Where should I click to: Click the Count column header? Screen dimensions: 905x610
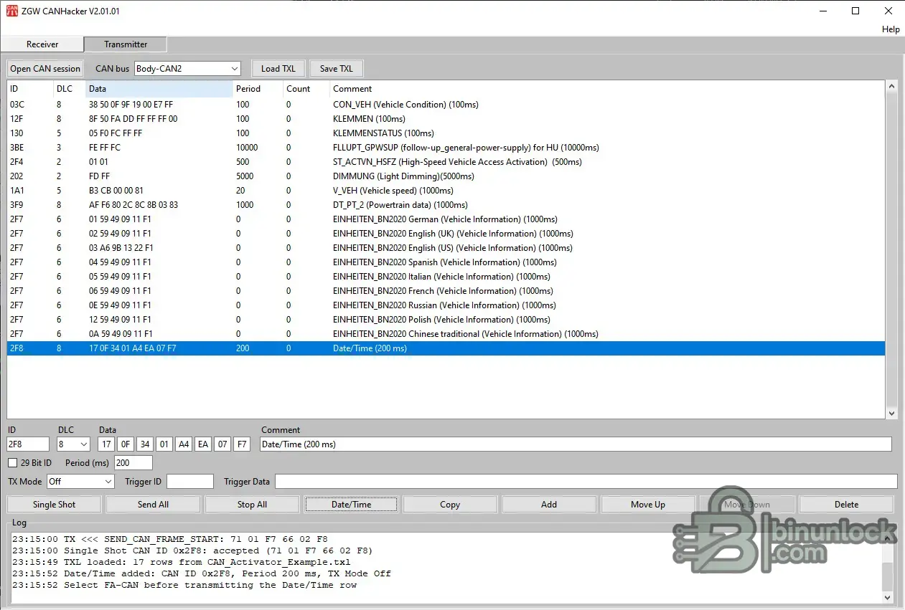(306, 89)
